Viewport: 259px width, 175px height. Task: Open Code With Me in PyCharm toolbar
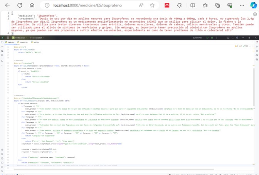(x=228, y=38)
